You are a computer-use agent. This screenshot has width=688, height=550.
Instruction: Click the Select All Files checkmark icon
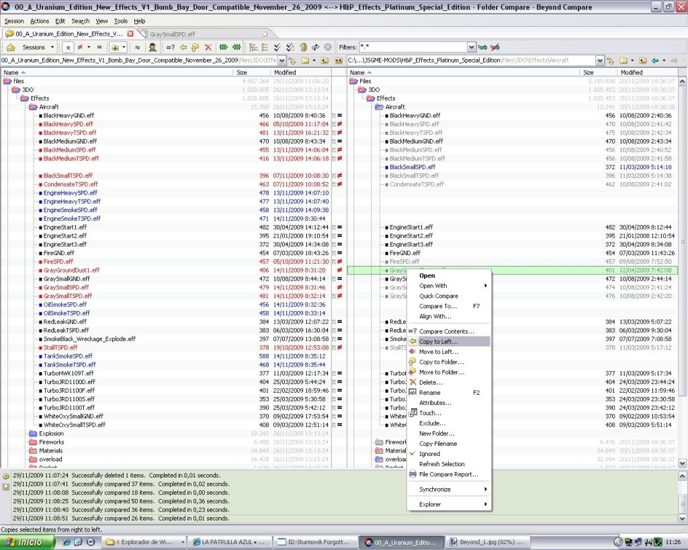pos(290,48)
